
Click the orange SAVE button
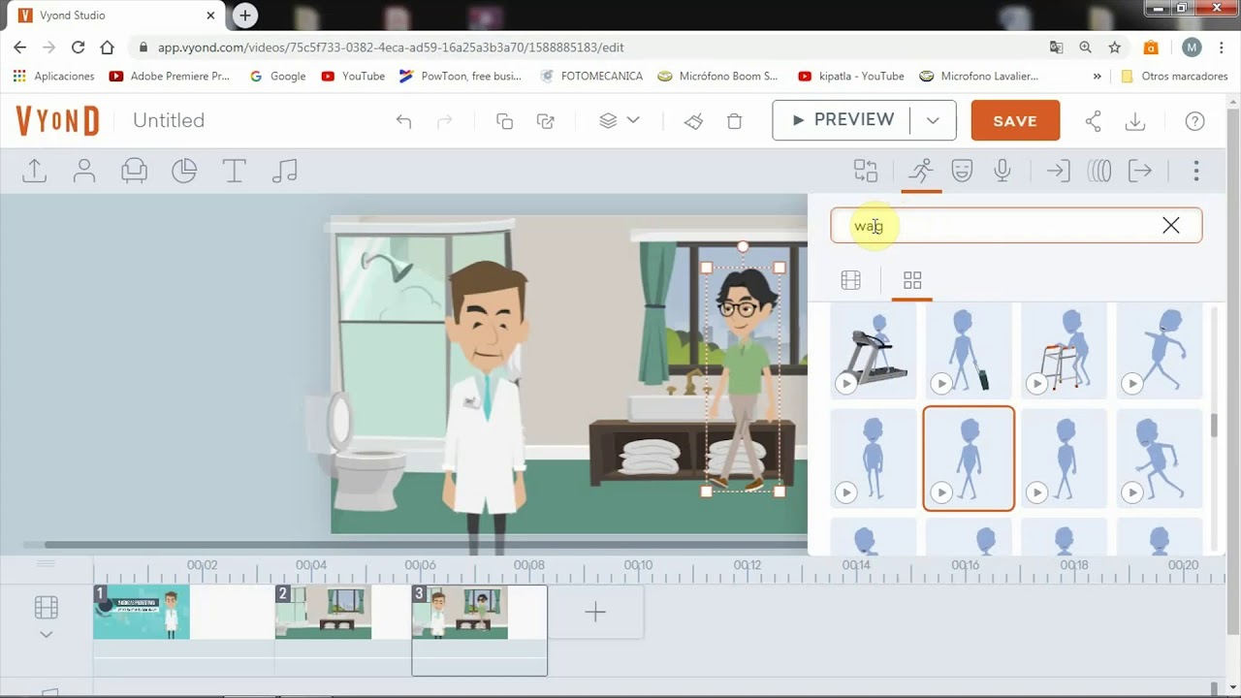pyautogui.click(x=1015, y=120)
